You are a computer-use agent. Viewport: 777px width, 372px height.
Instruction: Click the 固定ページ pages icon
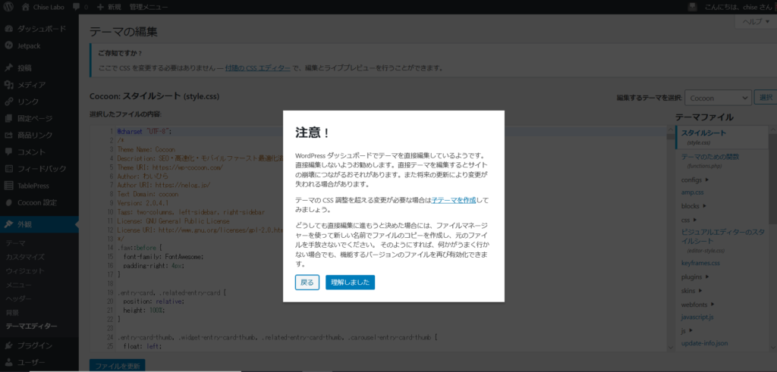(8, 118)
